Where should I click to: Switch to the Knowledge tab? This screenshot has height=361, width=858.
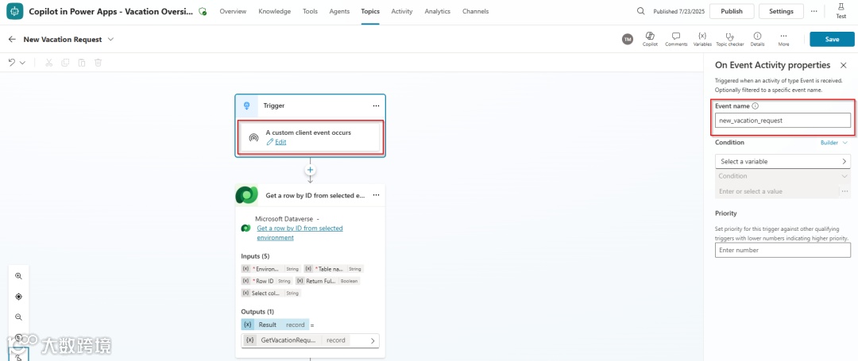[x=275, y=11]
